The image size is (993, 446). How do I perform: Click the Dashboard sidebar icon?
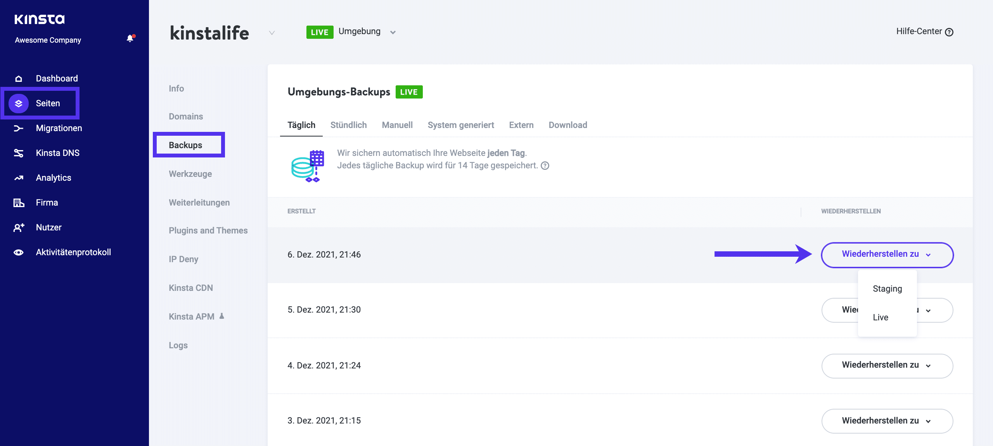pos(18,78)
